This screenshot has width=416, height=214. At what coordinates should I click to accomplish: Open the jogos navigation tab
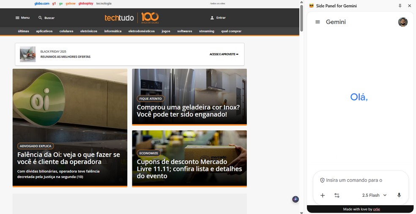point(166,31)
